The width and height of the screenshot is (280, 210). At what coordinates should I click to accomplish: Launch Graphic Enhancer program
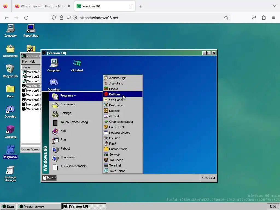[x=123, y=122]
